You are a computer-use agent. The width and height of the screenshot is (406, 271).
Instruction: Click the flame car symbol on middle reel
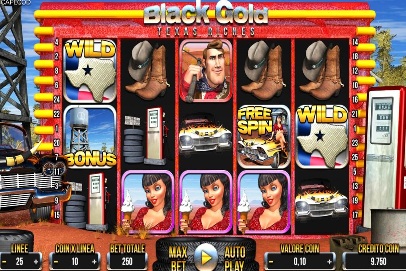coord(206,135)
